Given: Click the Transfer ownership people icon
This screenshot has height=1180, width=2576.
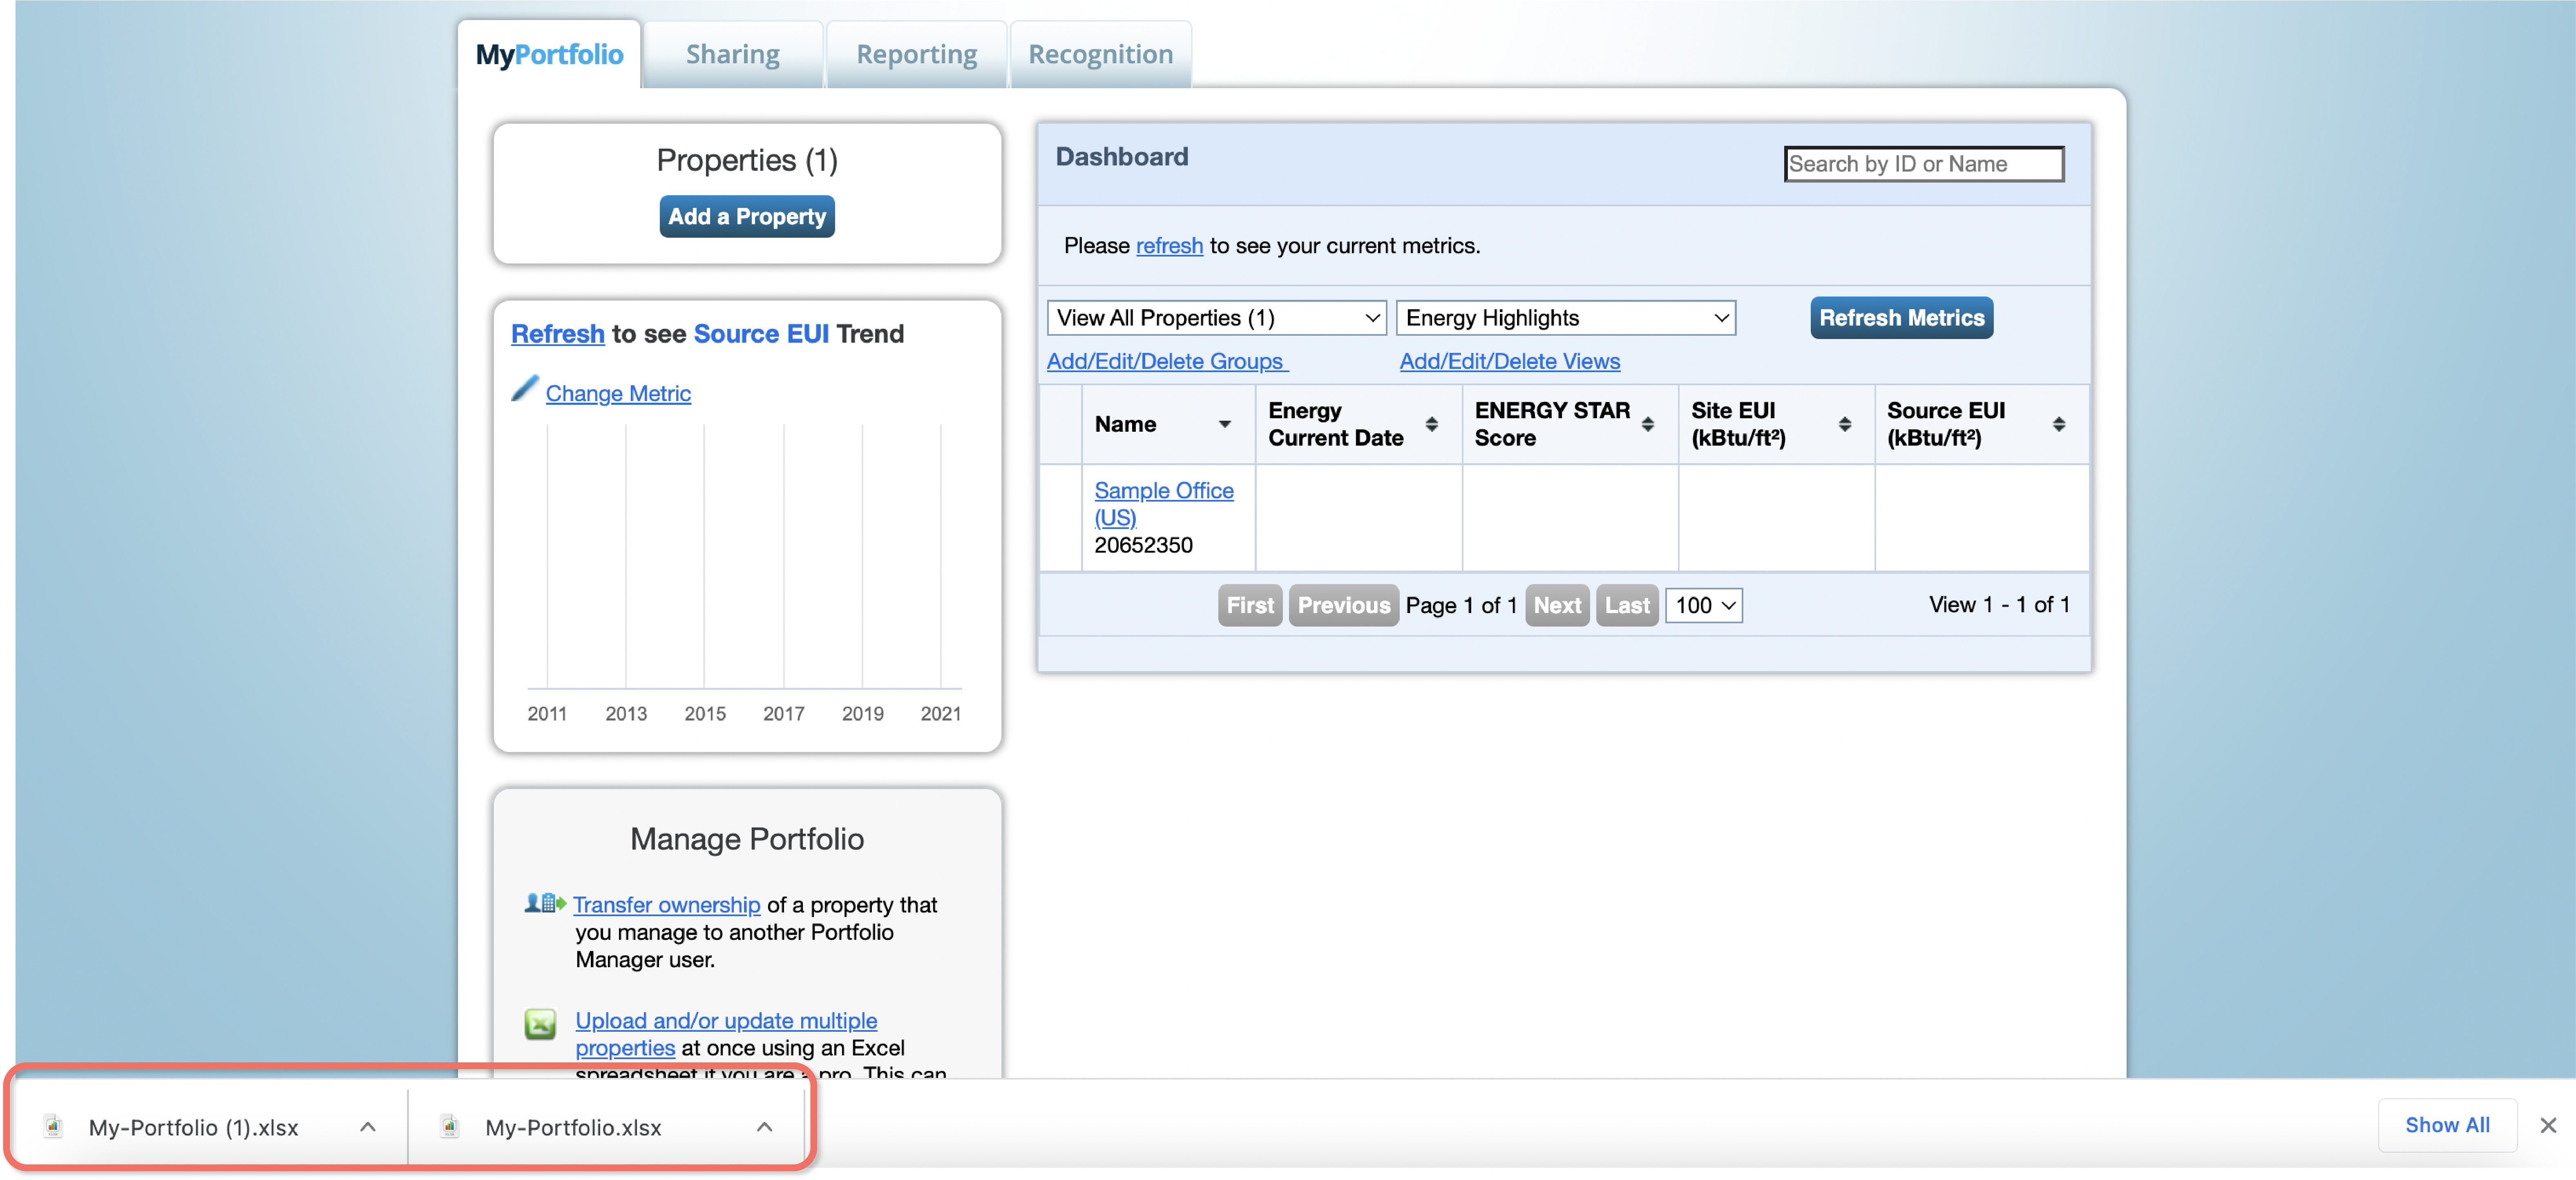Looking at the screenshot, I should (x=545, y=903).
